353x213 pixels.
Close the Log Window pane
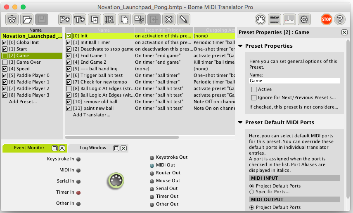(123, 148)
